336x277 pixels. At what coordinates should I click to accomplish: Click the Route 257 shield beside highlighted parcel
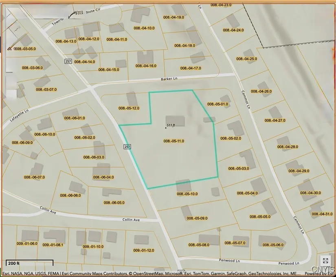pos(127,147)
